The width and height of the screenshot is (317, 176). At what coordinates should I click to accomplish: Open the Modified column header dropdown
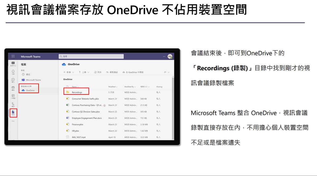[113, 87]
